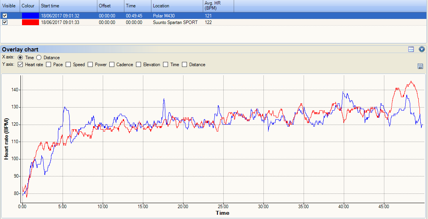This screenshot has height=219, width=428.
Task: Sort by the Location column header
Action: (177, 6)
